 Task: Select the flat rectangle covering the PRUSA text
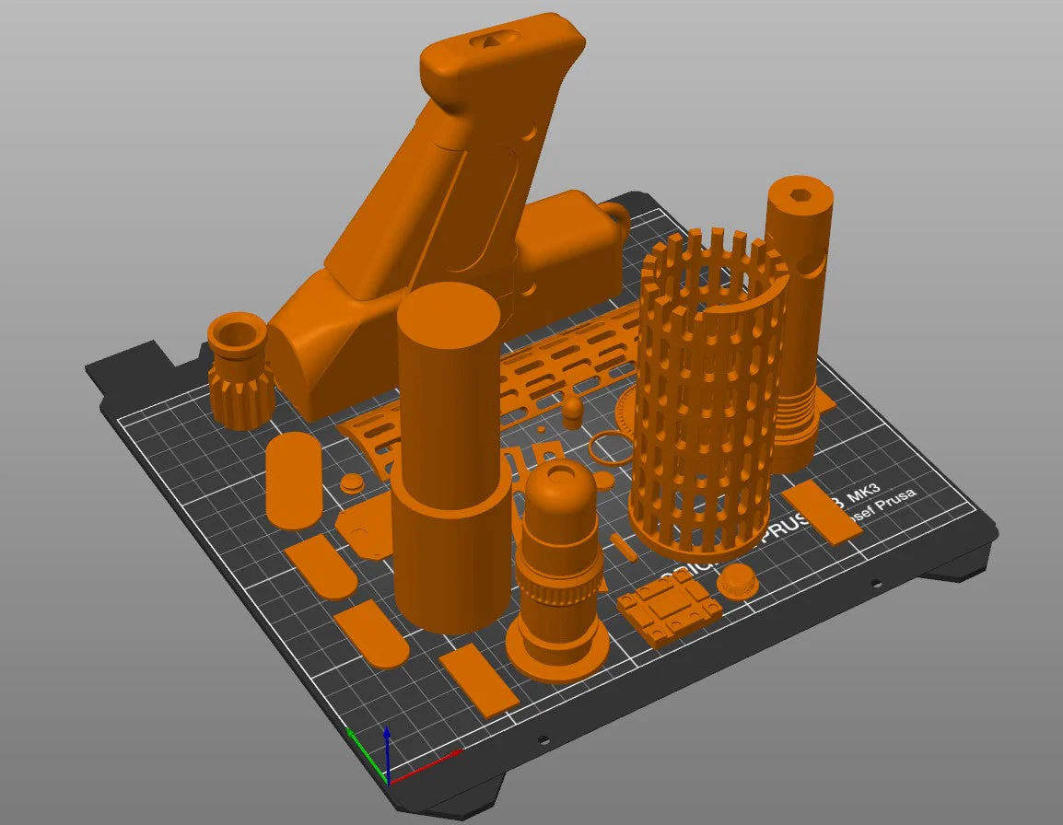point(822,512)
